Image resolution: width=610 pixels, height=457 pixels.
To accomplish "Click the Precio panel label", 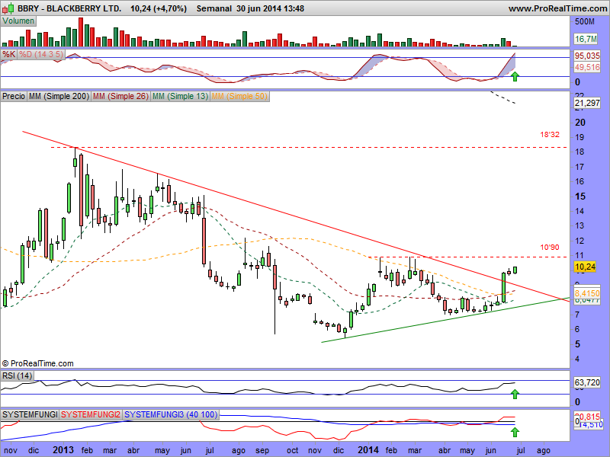I will pyautogui.click(x=14, y=96).
